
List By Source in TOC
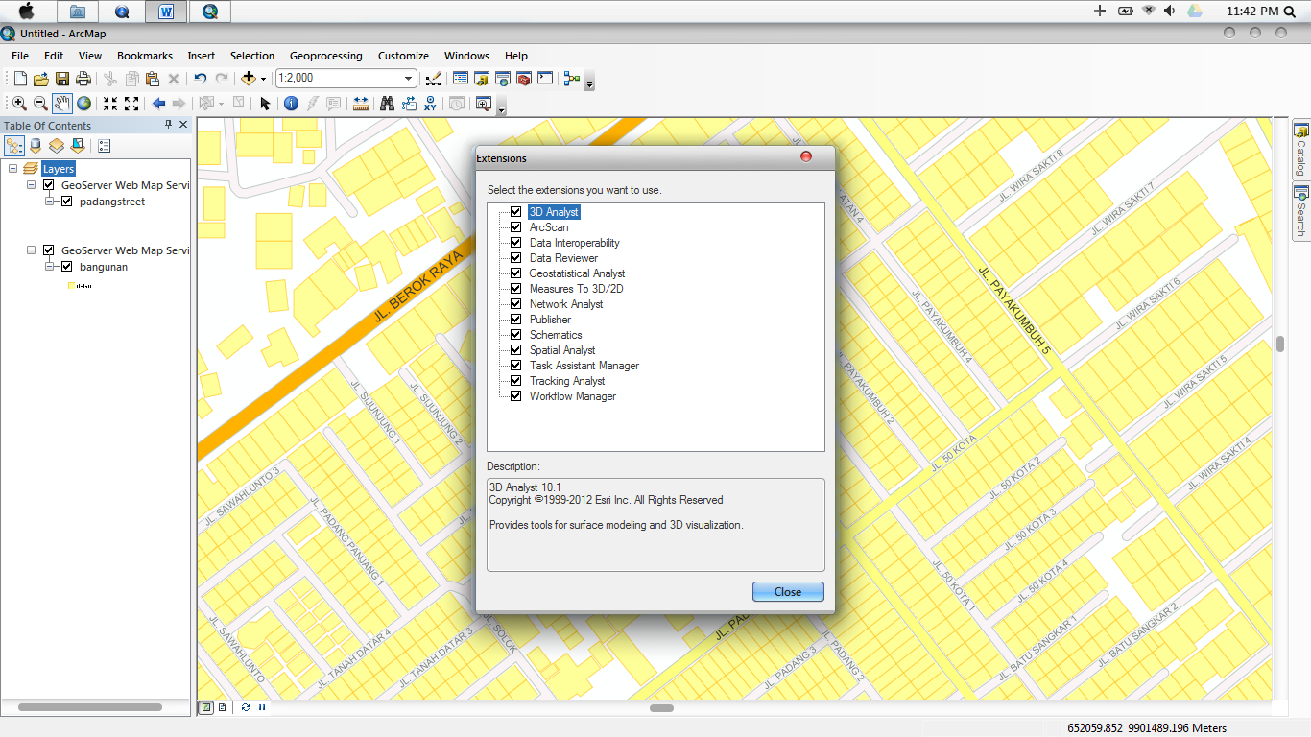pyautogui.click(x=36, y=146)
